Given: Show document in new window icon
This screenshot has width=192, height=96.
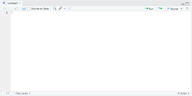Looking at the screenshot, I should pyautogui.click(x=16, y=8).
